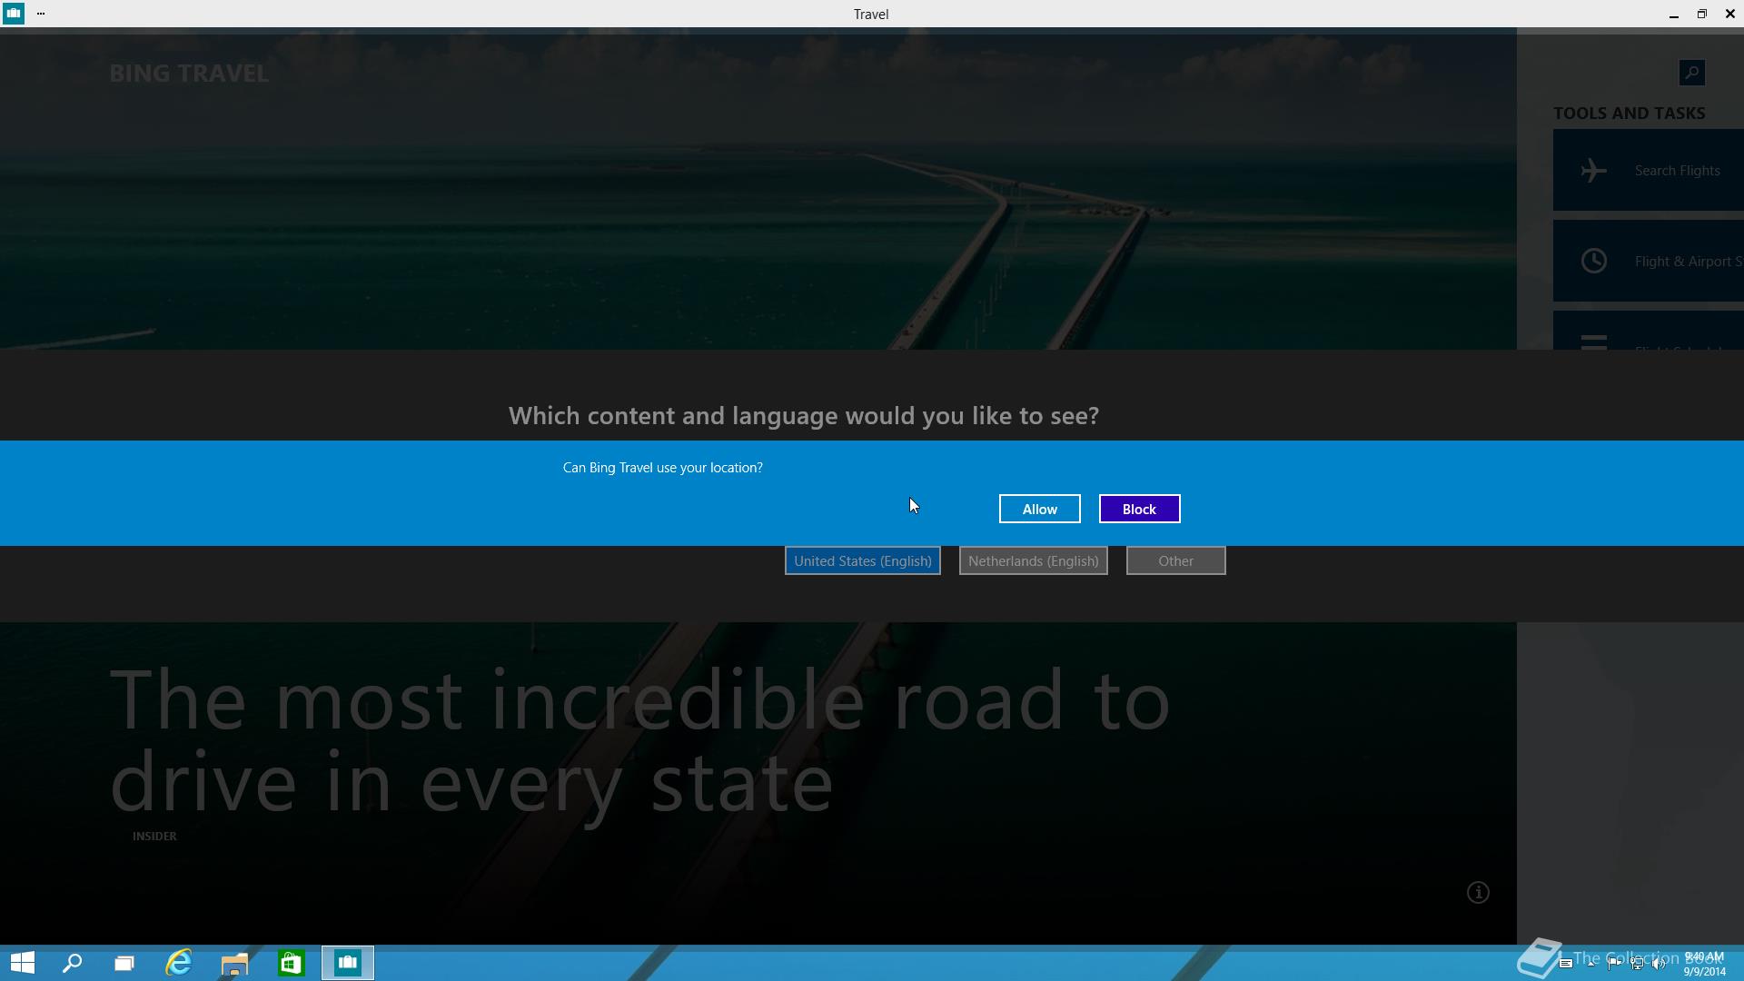This screenshot has width=1744, height=981.
Task: Choose Netherlands (English) content
Action: point(1033,560)
